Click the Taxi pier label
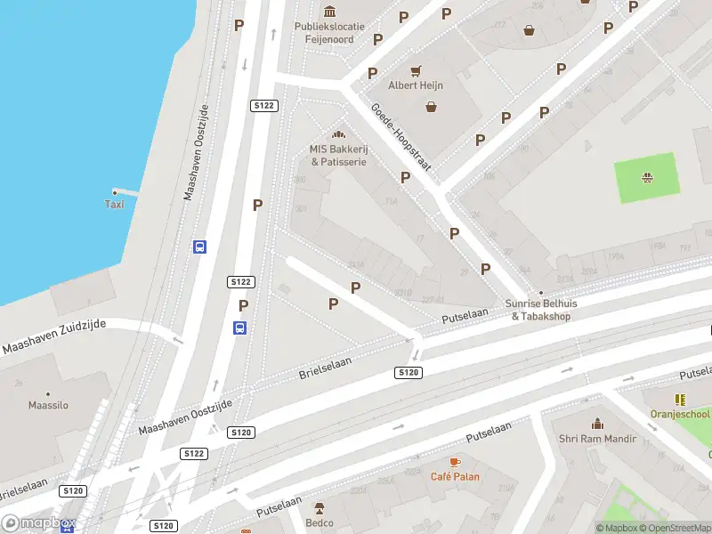 (x=114, y=205)
